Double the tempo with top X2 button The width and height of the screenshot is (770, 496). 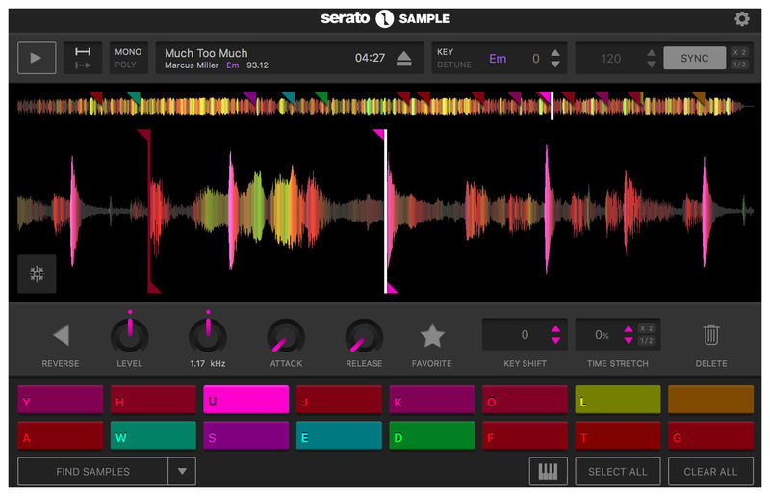739,52
